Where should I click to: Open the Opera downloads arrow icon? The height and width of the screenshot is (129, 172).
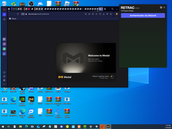[104, 14]
